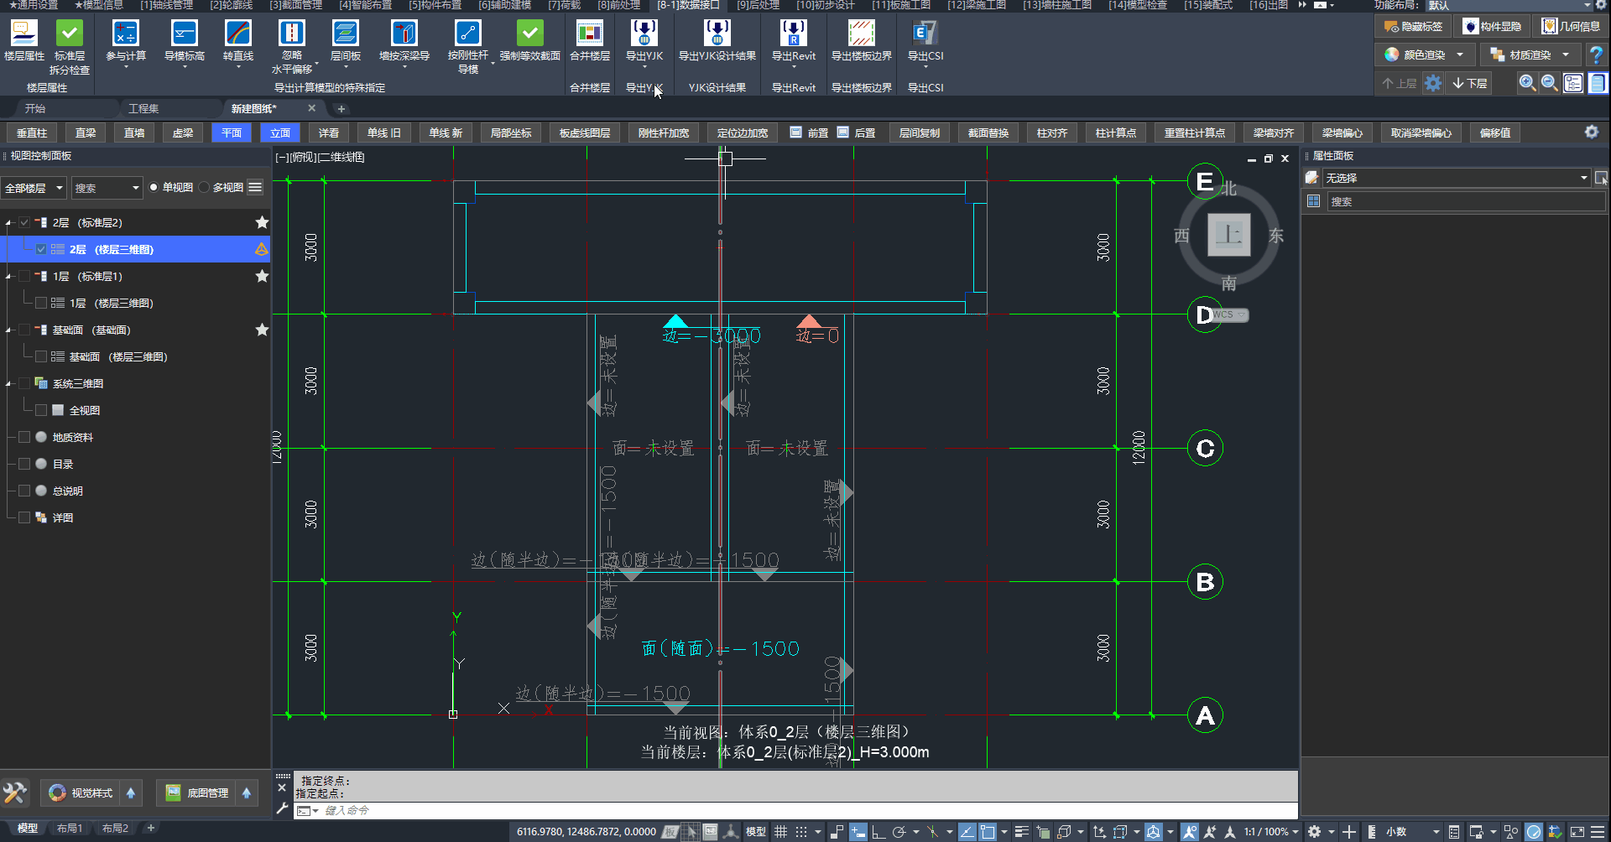
Task: Click the 搜索 box in 视图控制面板
Action: click(107, 188)
